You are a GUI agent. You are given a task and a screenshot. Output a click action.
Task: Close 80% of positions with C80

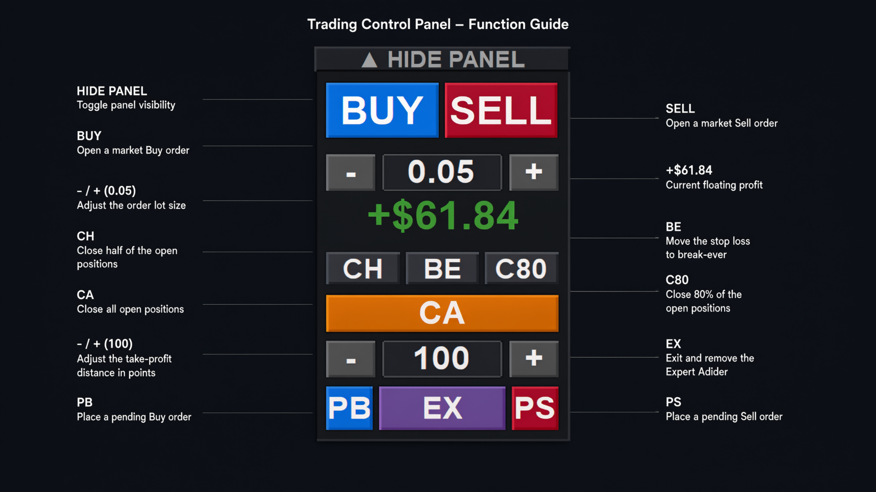(x=521, y=268)
